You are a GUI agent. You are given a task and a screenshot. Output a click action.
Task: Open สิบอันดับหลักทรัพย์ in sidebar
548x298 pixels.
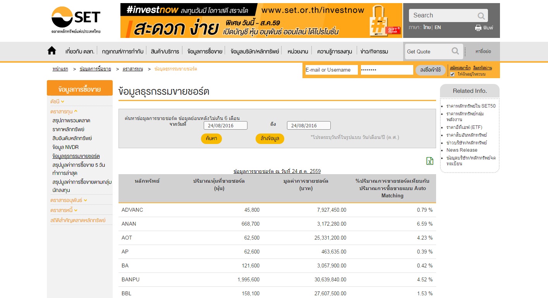(72, 138)
